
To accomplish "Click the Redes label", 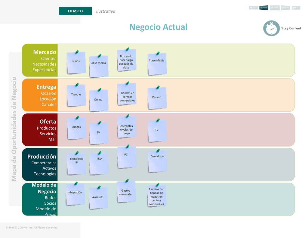I will point(51,198).
